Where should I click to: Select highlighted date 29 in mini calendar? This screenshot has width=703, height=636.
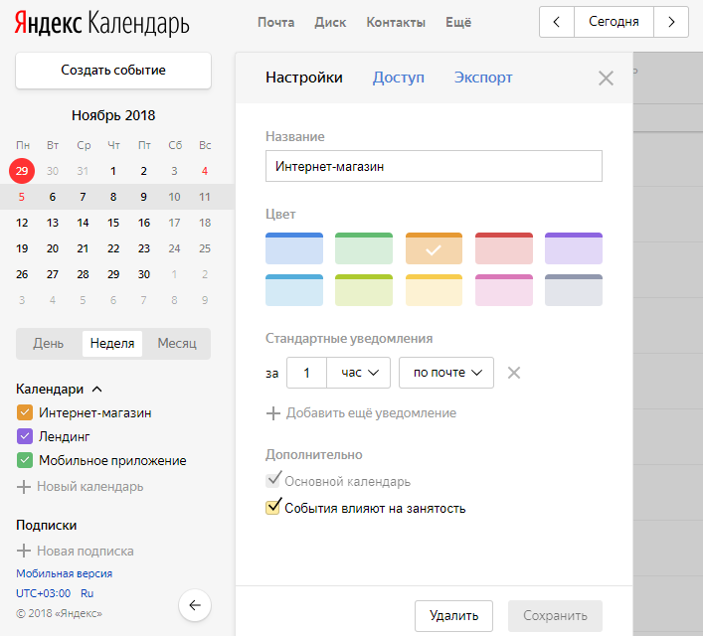22,171
